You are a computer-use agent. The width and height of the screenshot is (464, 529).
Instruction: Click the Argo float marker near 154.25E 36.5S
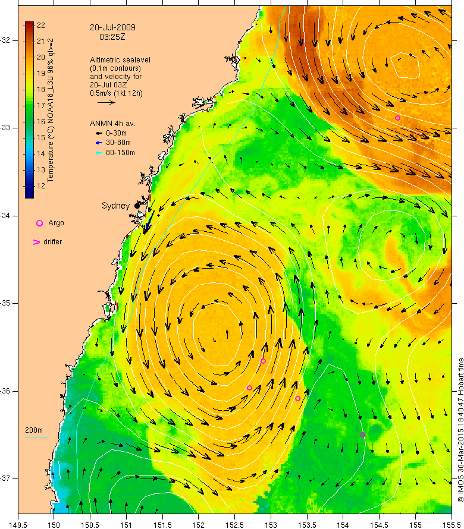tap(362, 435)
